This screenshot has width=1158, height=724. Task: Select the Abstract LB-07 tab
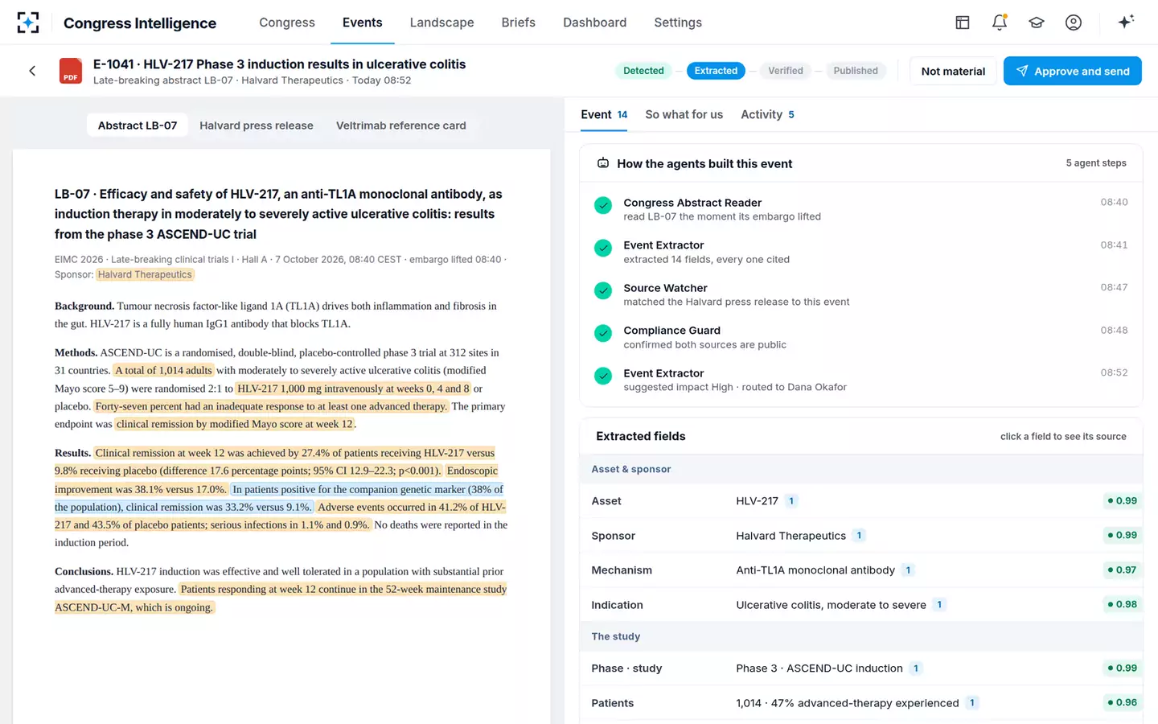(x=138, y=125)
